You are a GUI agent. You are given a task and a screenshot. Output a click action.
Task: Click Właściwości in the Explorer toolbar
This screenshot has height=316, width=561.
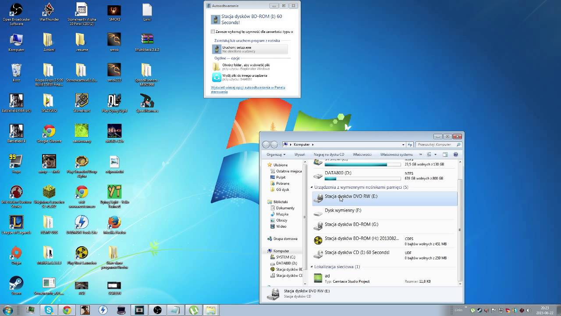(x=362, y=154)
